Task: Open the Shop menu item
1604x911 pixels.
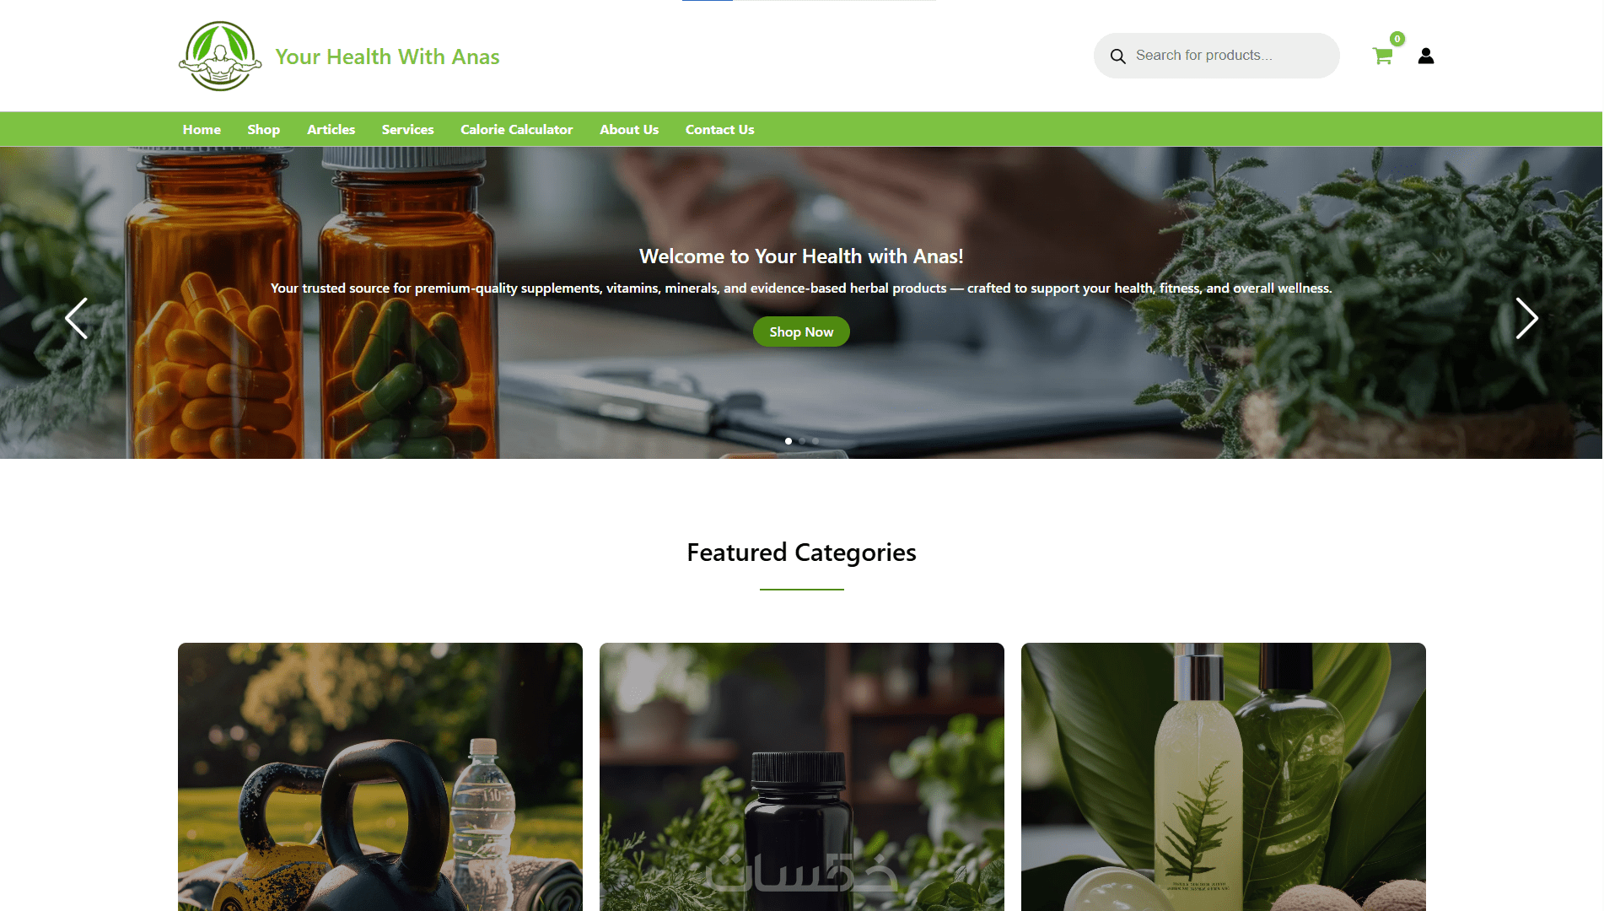Action: [264, 129]
